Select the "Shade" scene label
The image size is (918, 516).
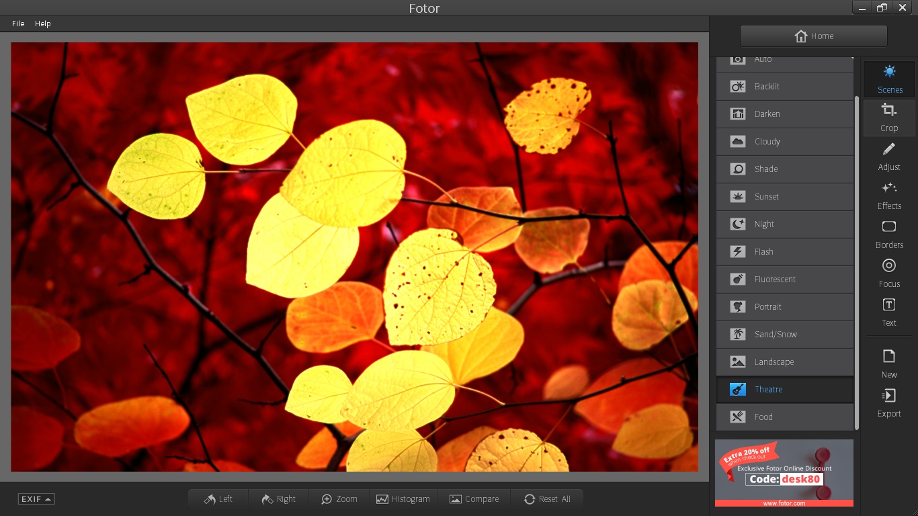click(766, 169)
